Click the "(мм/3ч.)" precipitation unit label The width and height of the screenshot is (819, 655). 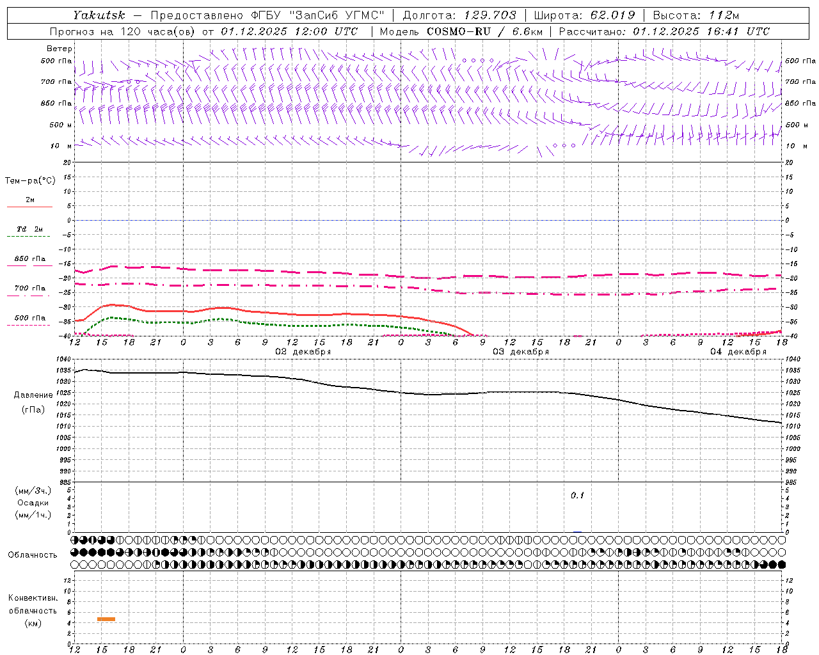33,491
